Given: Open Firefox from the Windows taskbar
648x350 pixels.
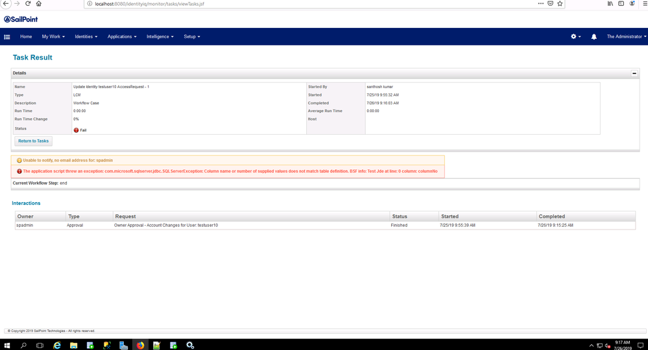Looking at the screenshot, I should tap(140, 345).
